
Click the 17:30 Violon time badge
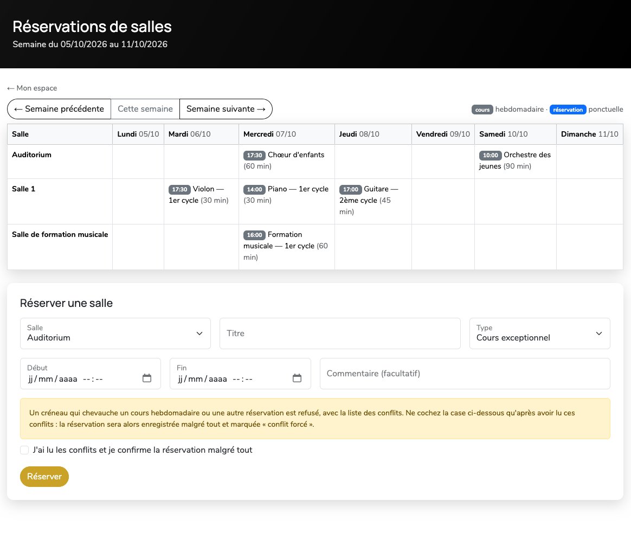179,190
